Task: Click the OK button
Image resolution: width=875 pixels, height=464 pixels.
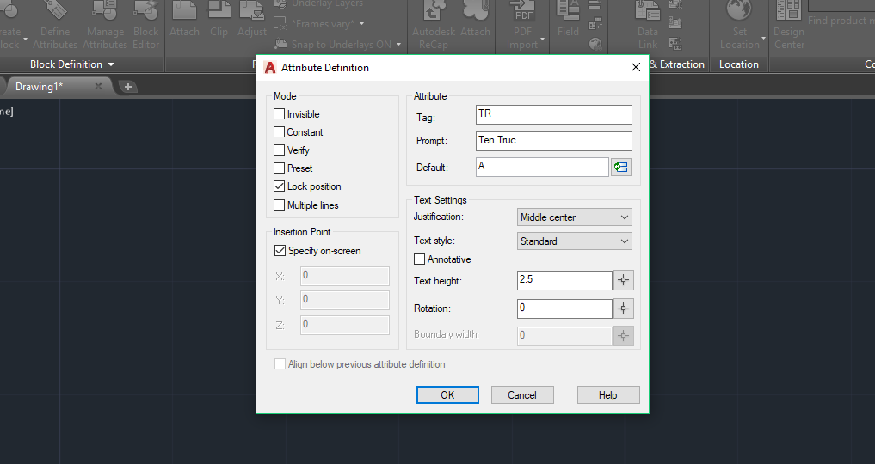Action: [447, 395]
